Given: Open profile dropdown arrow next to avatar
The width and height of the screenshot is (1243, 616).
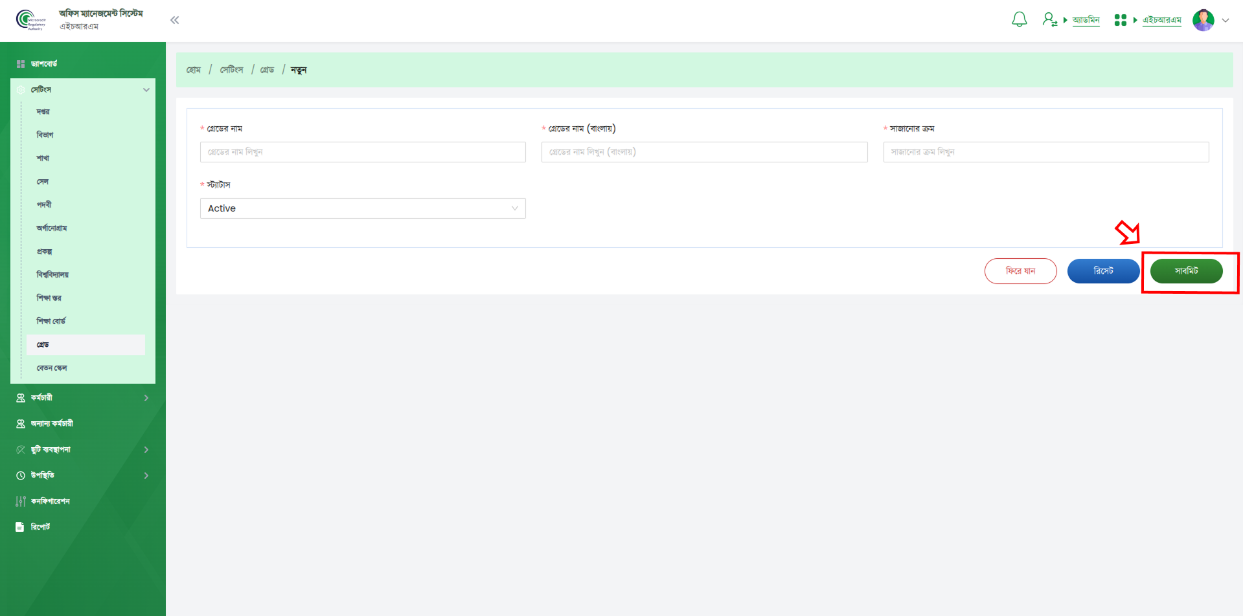Looking at the screenshot, I should tap(1226, 20).
